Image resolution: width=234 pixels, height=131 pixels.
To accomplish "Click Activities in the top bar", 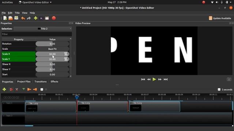I will tap(7, 3).
